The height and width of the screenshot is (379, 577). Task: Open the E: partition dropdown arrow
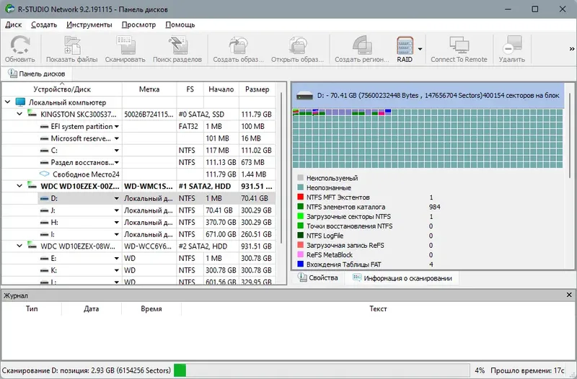click(x=117, y=259)
